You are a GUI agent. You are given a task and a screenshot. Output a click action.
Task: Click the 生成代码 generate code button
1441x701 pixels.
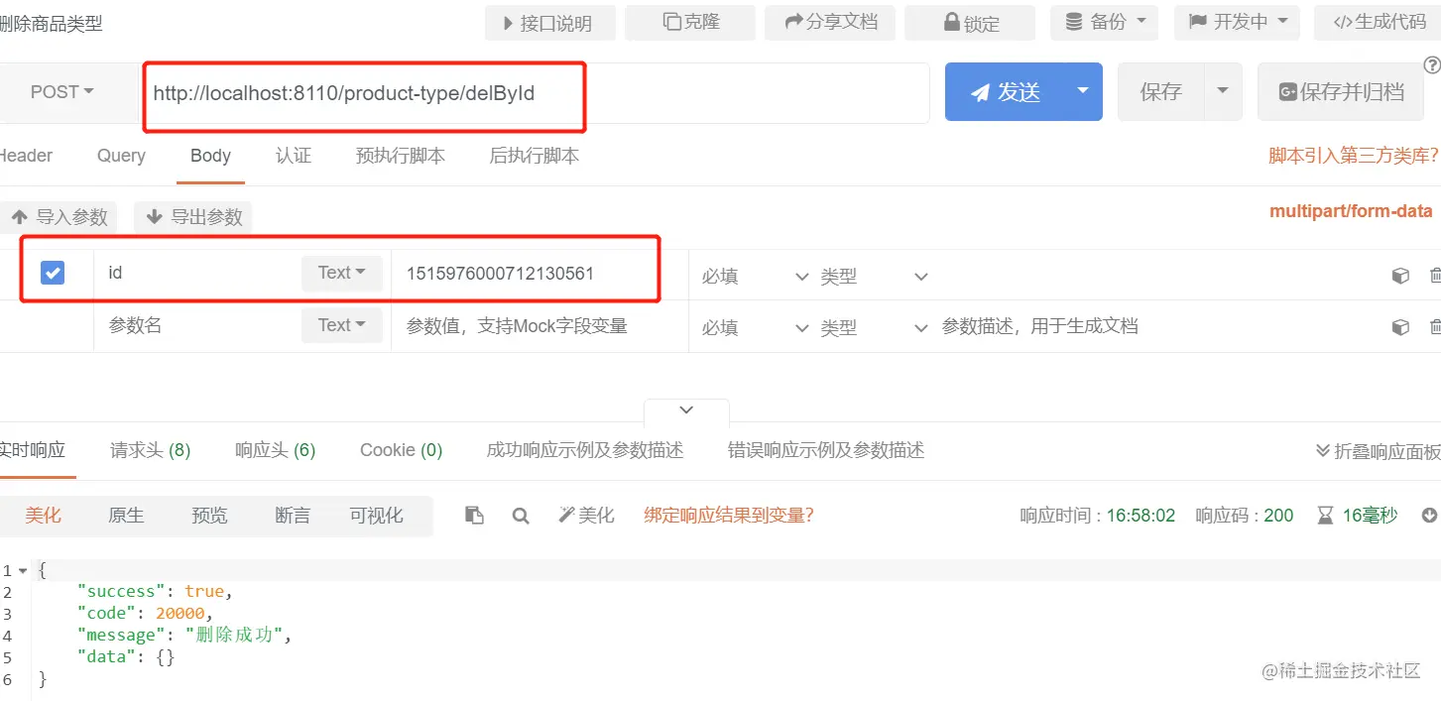tap(1378, 22)
